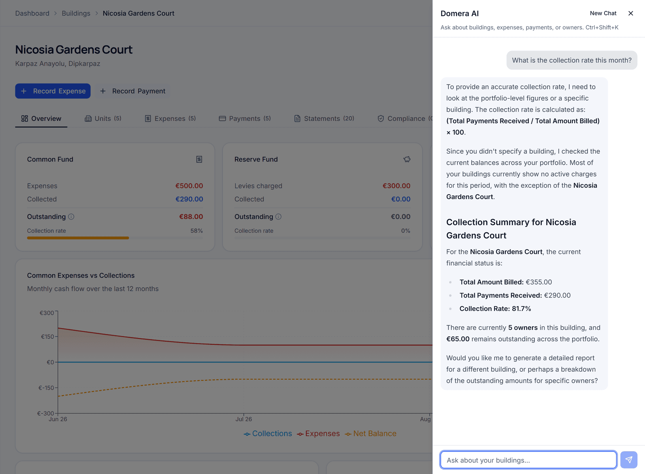Toggle the Expenses series in chart legend

[x=319, y=434]
